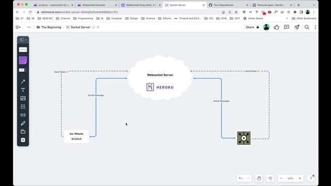Open the breadcrumb ellipsis menu
Image resolution: width=331 pixels, height=186 pixels.
pyautogui.click(x=29, y=27)
